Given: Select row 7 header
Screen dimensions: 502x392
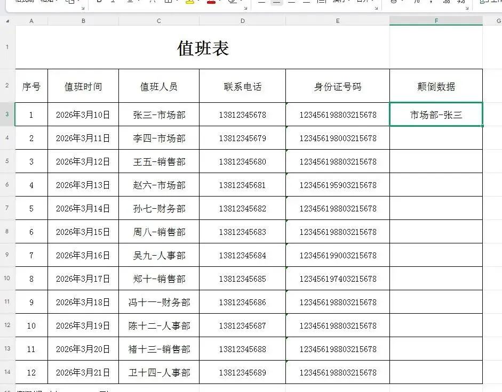Looking at the screenshot, I should (7, 208).
